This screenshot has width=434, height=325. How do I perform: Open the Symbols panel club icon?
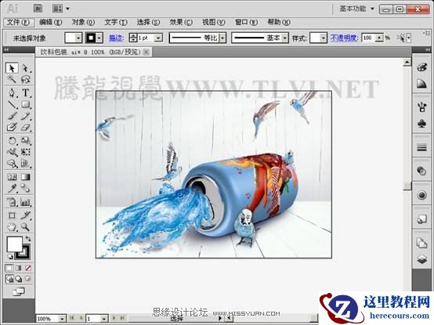point(421,124)
